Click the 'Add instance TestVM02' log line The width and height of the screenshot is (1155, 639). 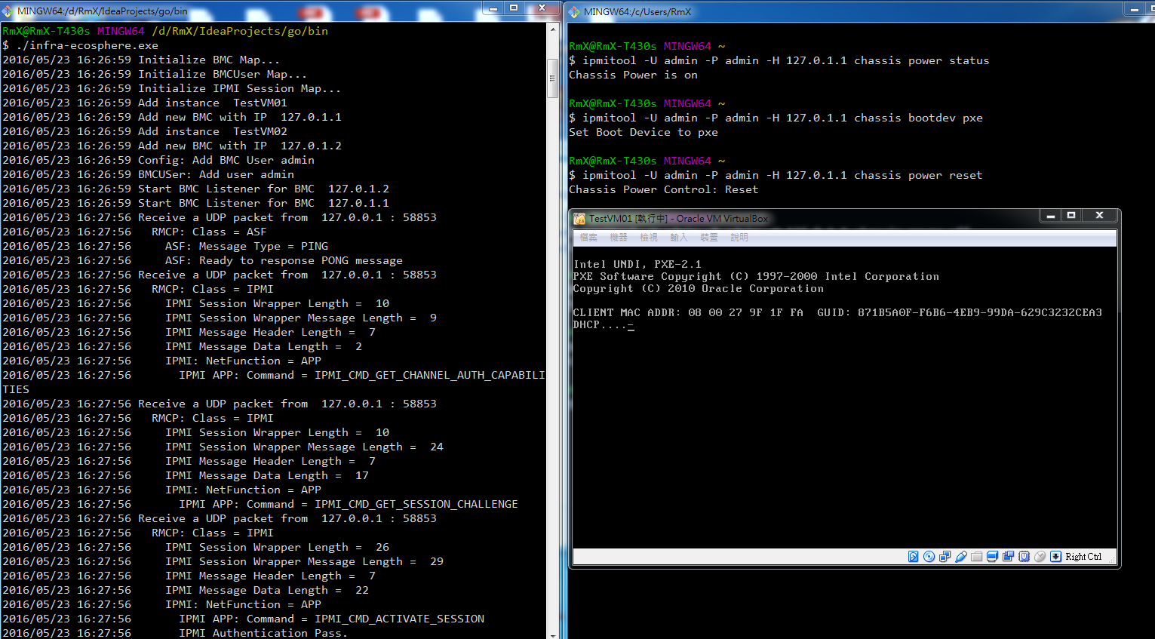[x=145, y=131]
